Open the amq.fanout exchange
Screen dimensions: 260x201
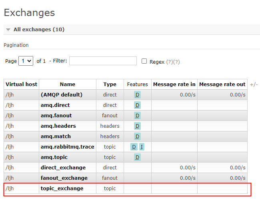pyautogui.click(x=56, y=116)
